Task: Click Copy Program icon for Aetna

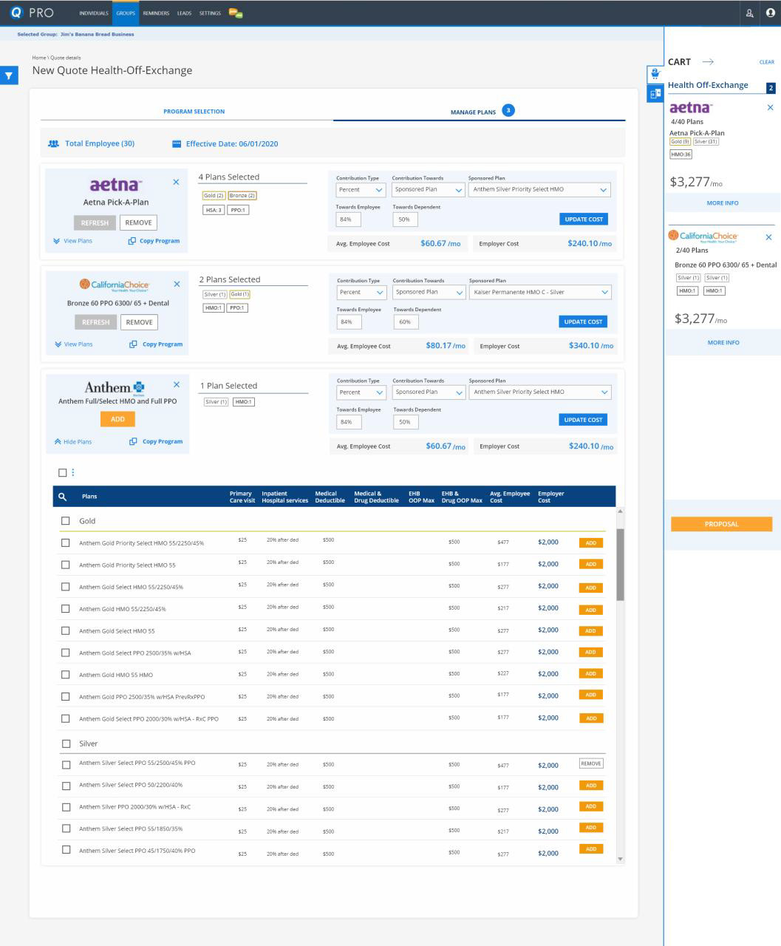Action: click(x=132, y=241)
